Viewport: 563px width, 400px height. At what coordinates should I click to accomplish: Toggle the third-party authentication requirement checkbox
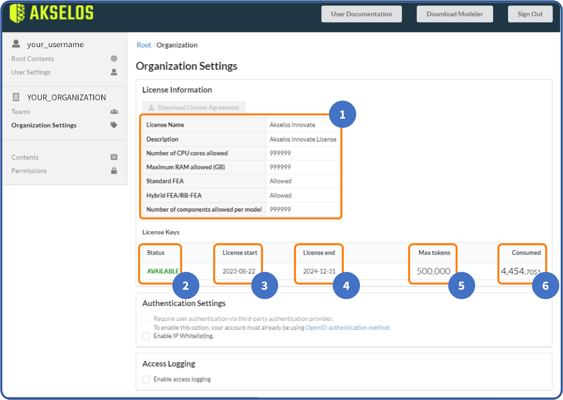(x=146, y=319)
